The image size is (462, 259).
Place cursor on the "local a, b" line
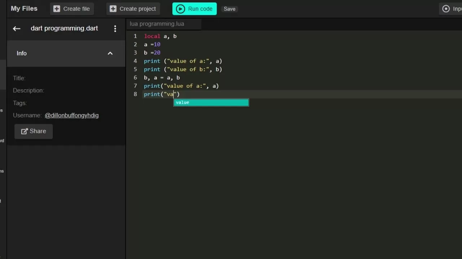click(x=160, y=36)
